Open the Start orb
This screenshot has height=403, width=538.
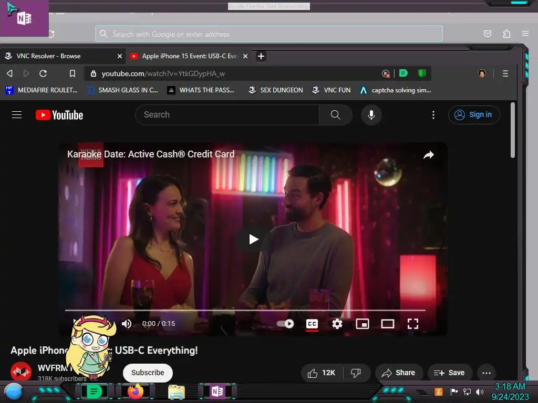(x=14, y=391)
